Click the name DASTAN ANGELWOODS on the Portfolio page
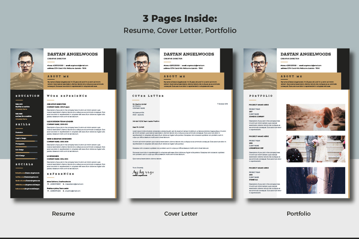Image resolution: width=359 pixels, height=239 pixels. pyautogui.click(x=306, y=54)
